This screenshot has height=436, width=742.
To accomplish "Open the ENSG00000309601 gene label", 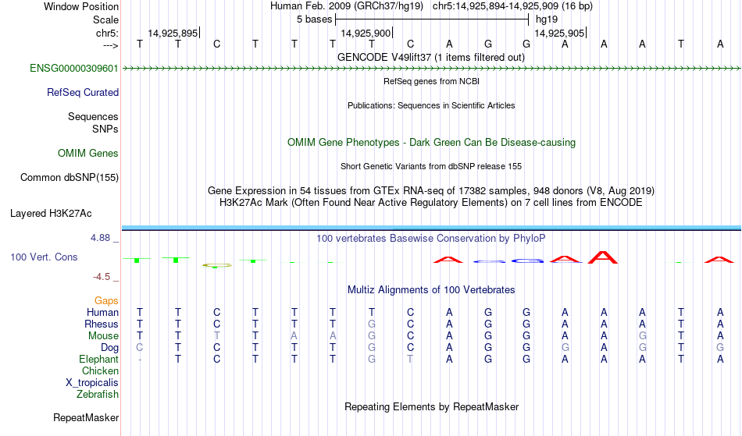I will [x=74, y=69].
